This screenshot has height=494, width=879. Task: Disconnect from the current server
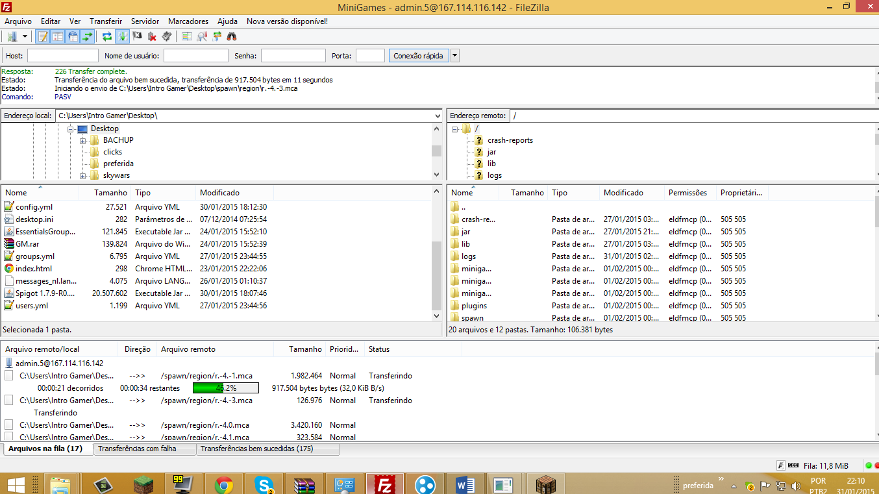[x=152, y=36]
